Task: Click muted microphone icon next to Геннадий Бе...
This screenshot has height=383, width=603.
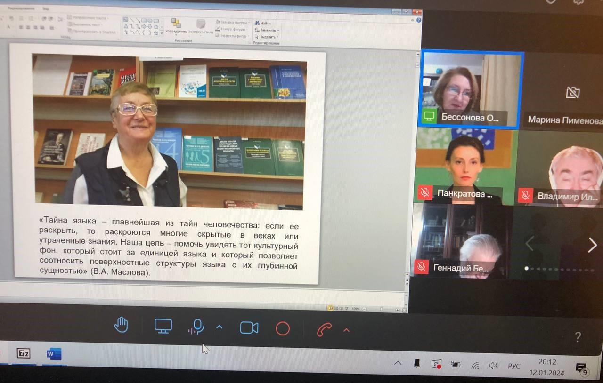Action: coord(422,267)
